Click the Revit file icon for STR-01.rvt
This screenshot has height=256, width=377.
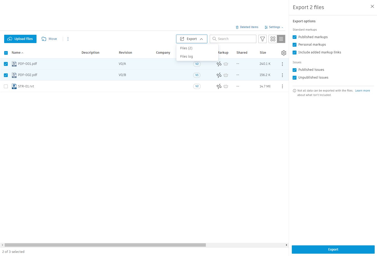click(x=14, y=86)
